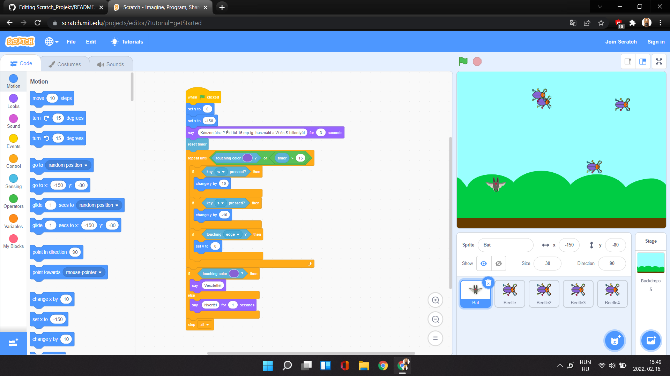Switch to the Costumes tab
This screenshot has width=670, height=376.
pyautogui.click(x=65, y=64)
